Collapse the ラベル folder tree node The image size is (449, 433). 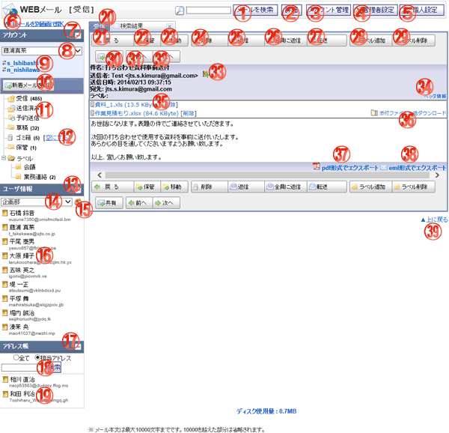4,158
